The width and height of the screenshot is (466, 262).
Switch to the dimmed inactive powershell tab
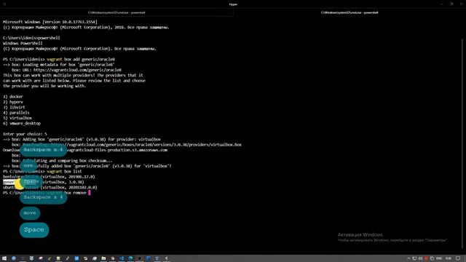(x=116, y=12)
